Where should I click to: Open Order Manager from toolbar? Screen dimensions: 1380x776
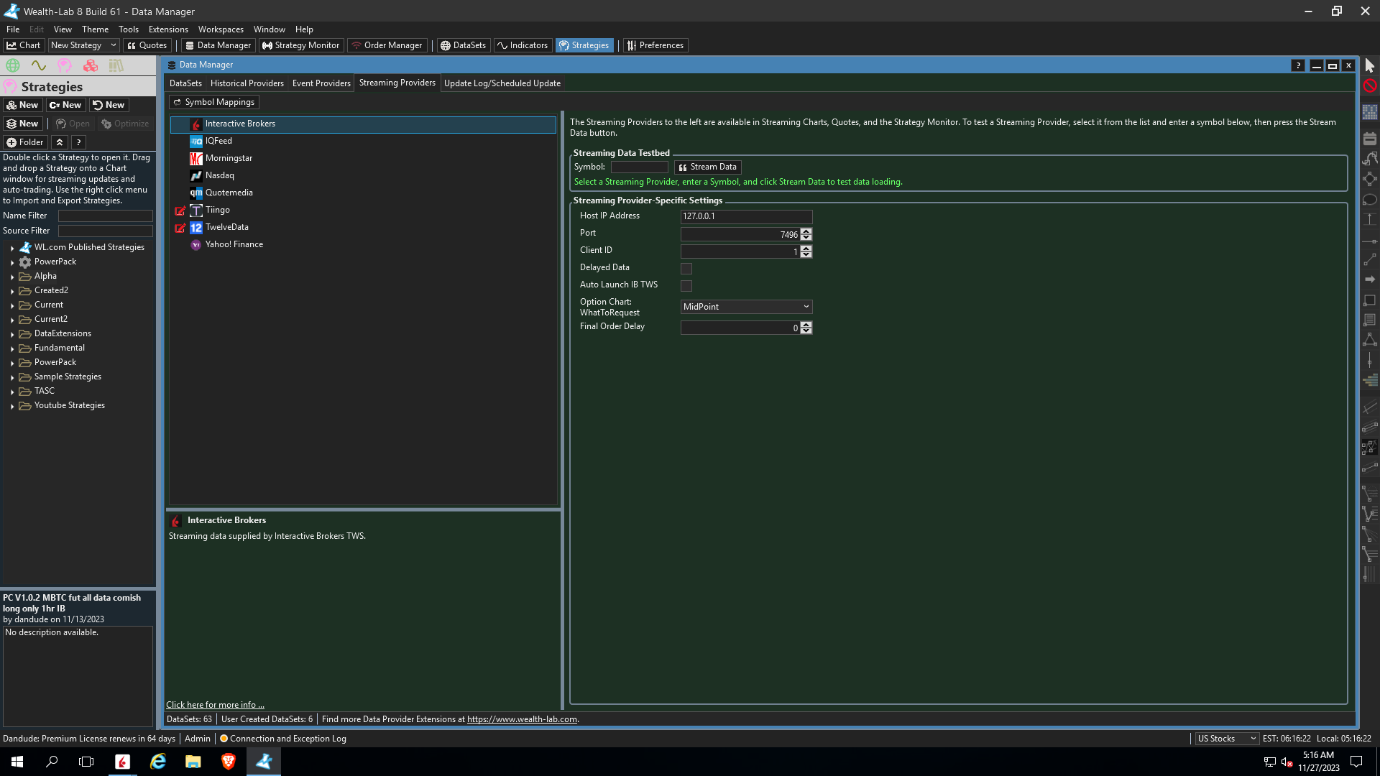(x=387, y=45)
